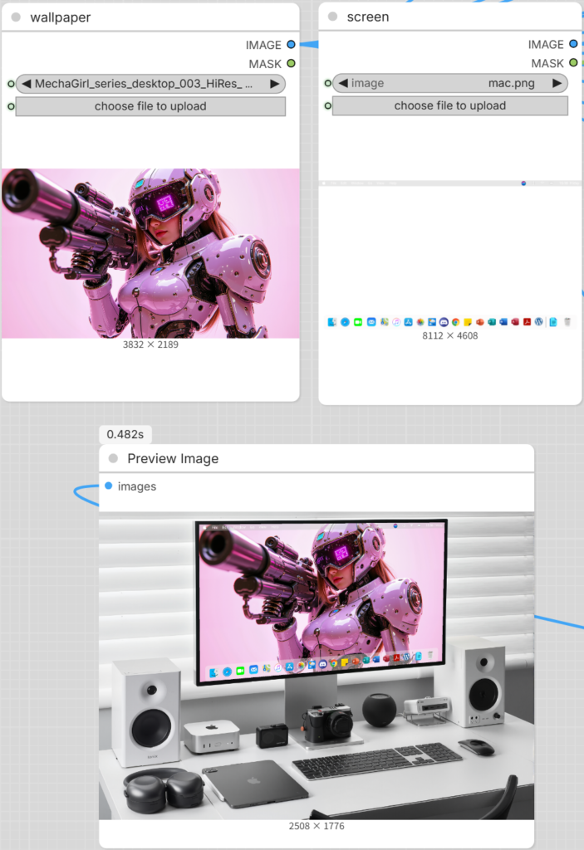Select previous image in the wallpaper file selector
This screenshot has width=584, height=850.
click(26, 84)
